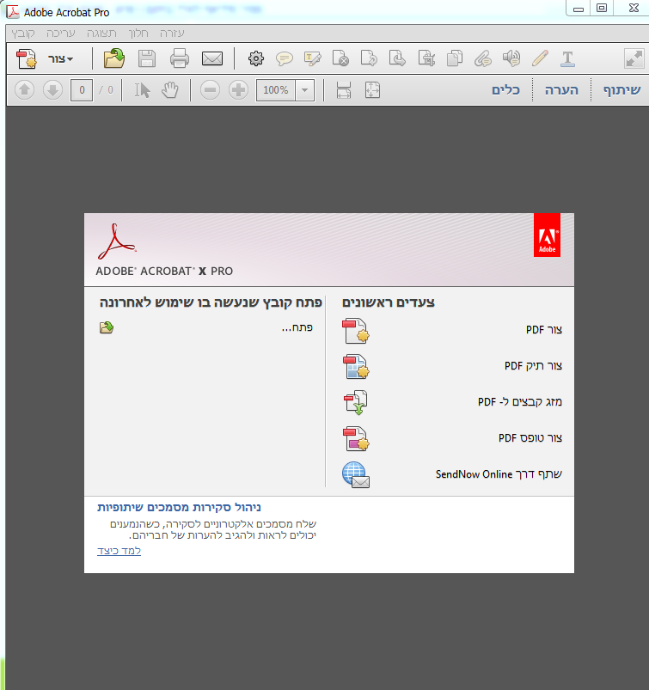Click the ניהול סקירות מסמכים שיתופיות heading

179,507
